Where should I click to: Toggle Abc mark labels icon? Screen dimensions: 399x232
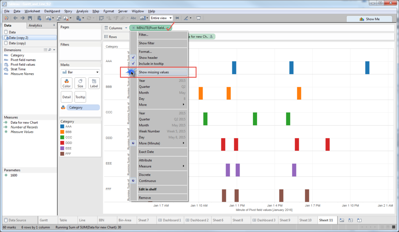pos(133,18)
